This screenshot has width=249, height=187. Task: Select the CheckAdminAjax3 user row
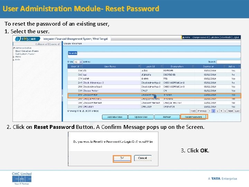coord(154,87)
